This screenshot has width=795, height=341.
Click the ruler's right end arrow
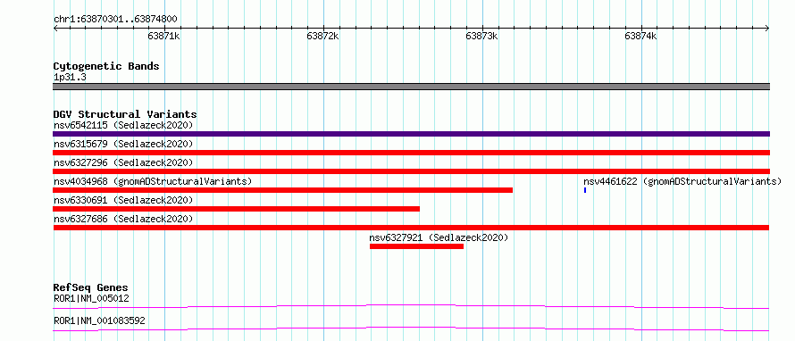tap(767, 29)
